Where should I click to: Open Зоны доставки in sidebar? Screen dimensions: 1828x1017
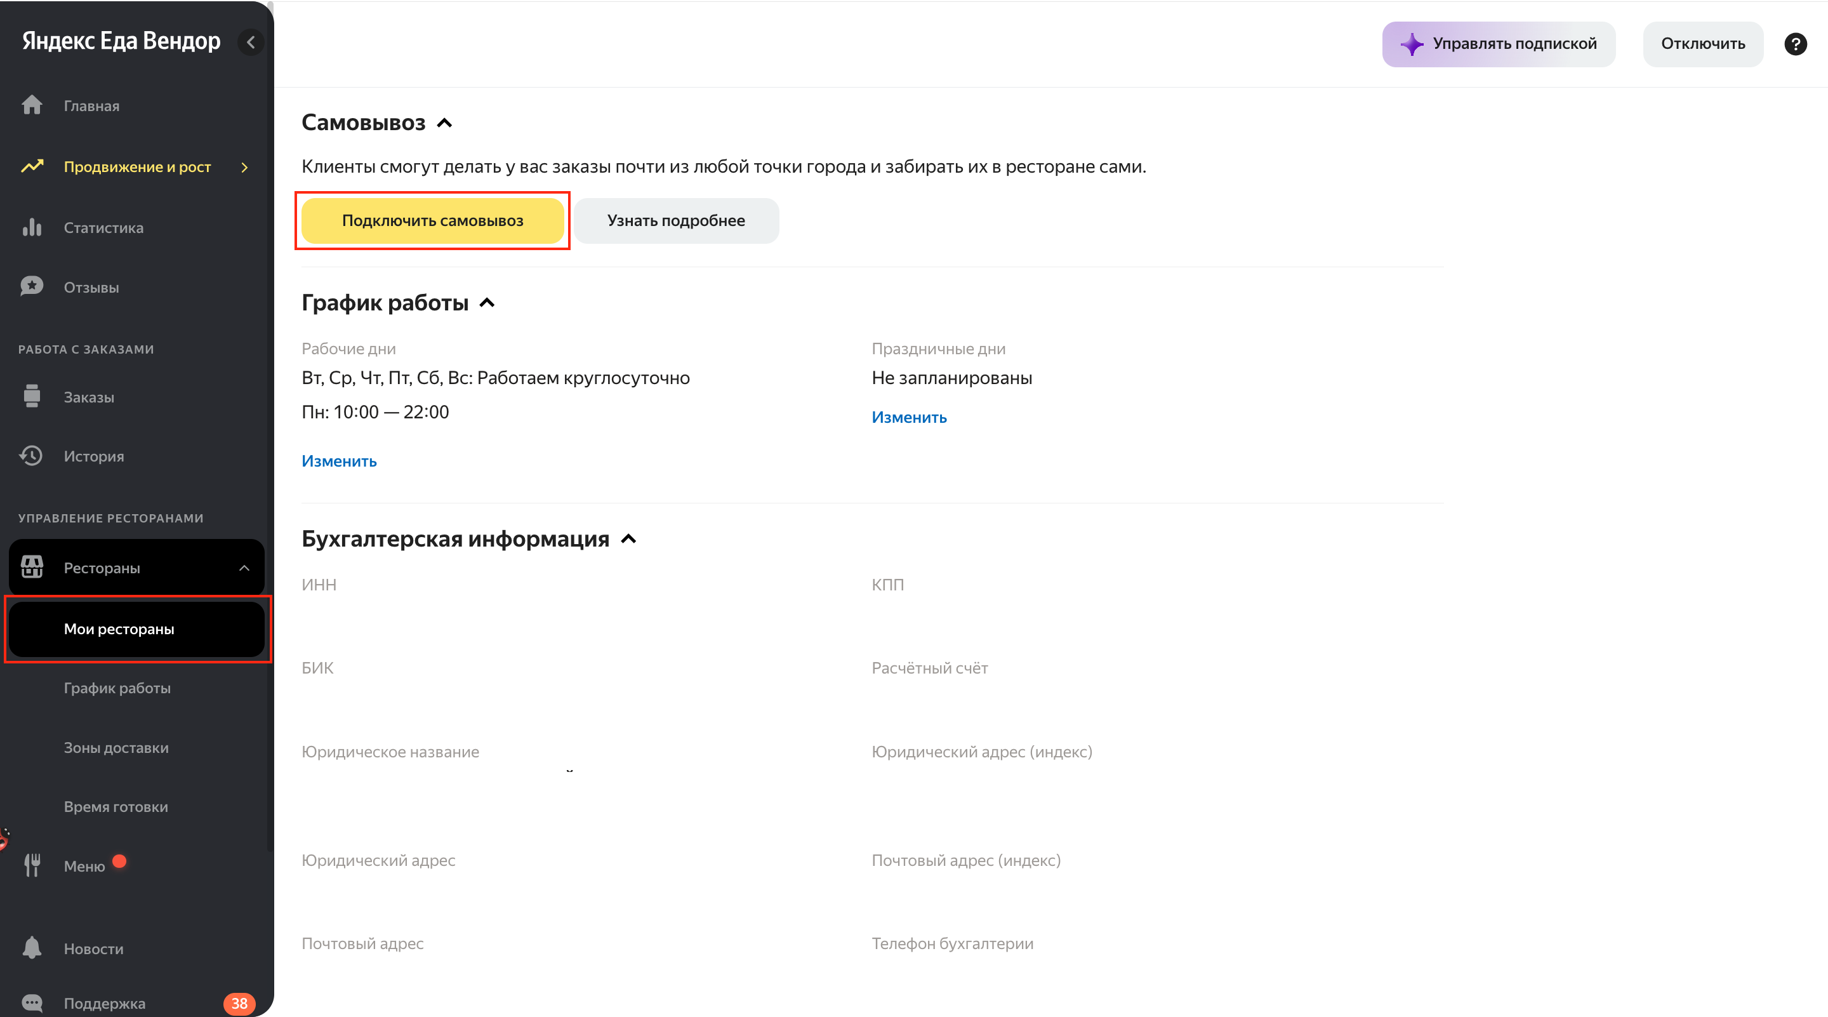(116, 747)
